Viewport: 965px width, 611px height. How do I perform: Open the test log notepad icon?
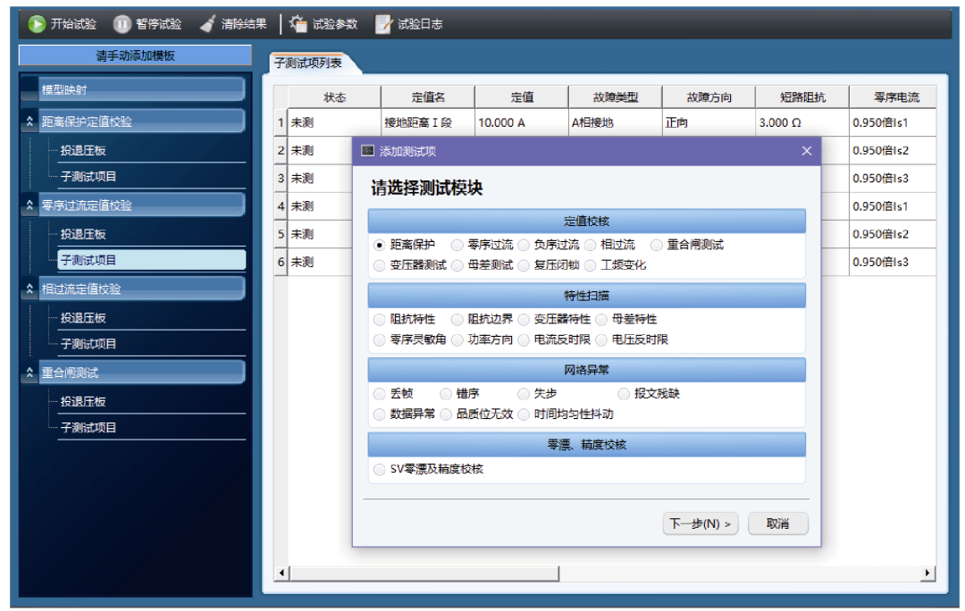383,24
